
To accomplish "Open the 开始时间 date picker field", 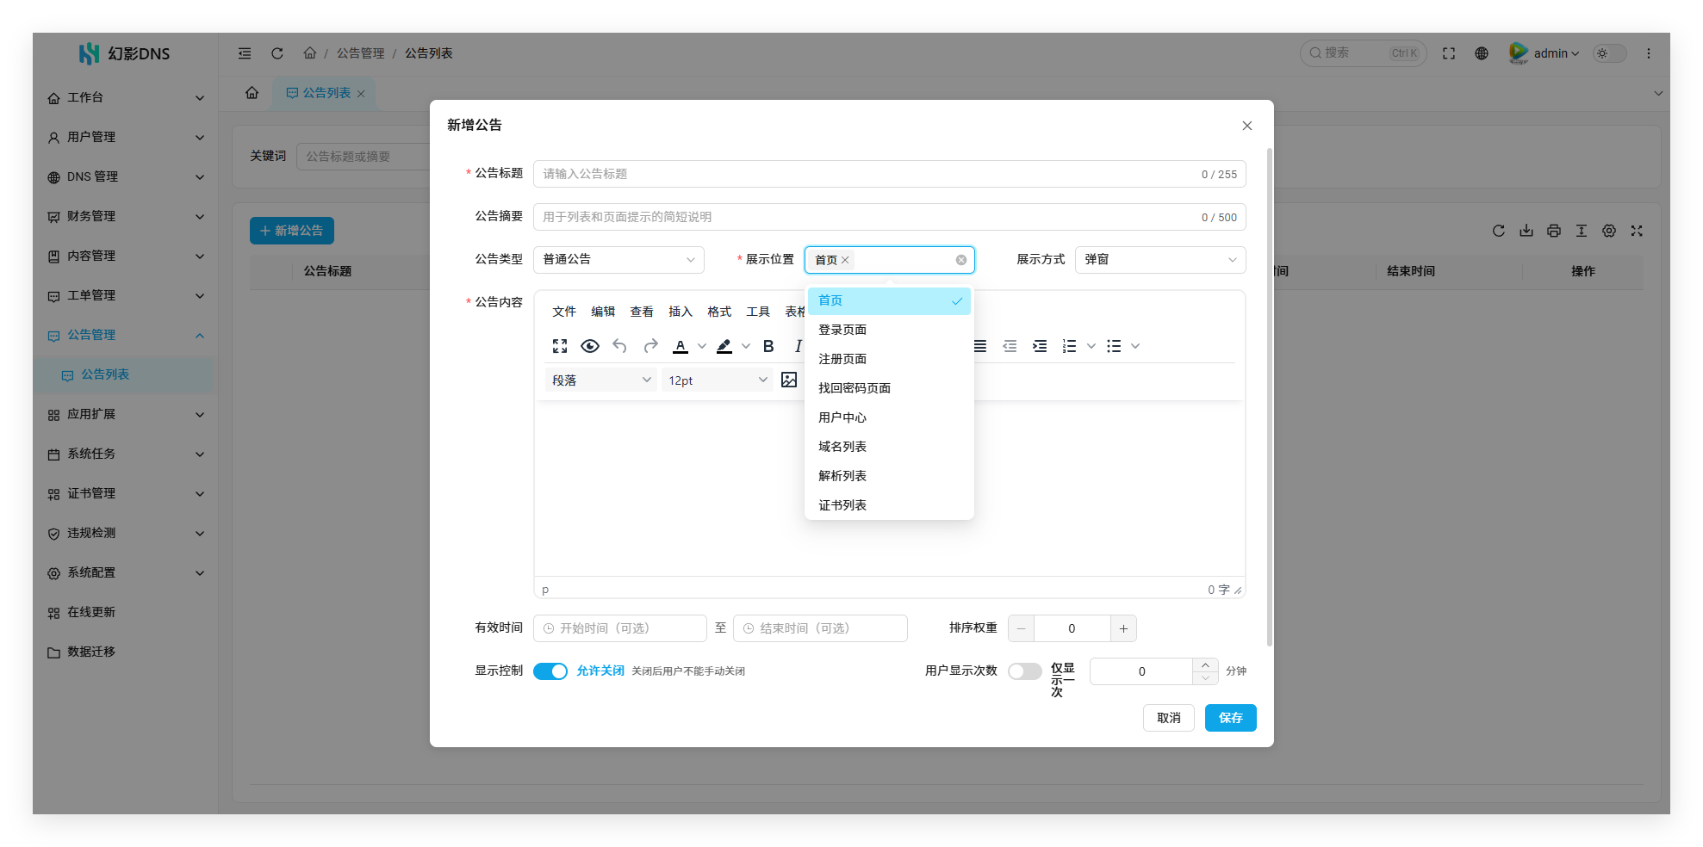I will [620, 628].
